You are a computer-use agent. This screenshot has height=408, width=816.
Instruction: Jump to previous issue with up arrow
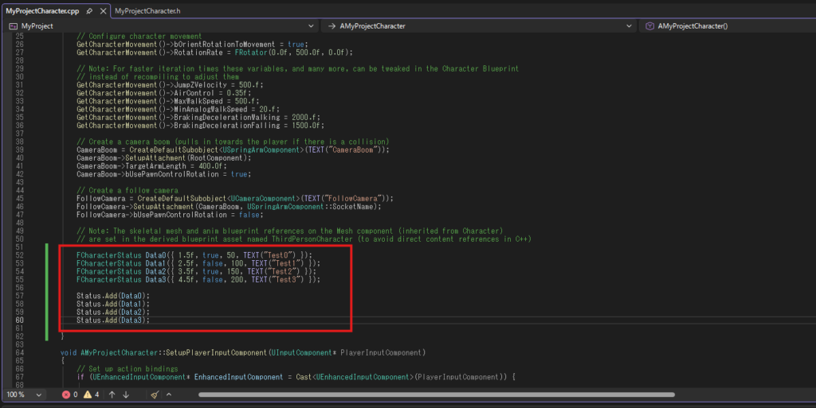112,394
